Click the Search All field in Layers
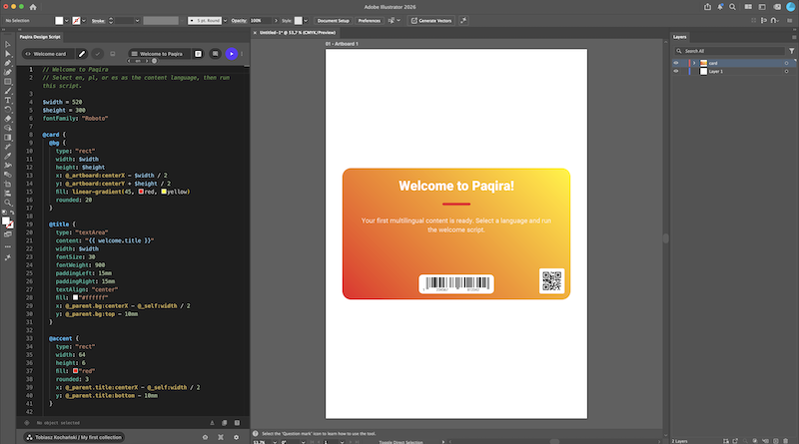 (729, 51)
